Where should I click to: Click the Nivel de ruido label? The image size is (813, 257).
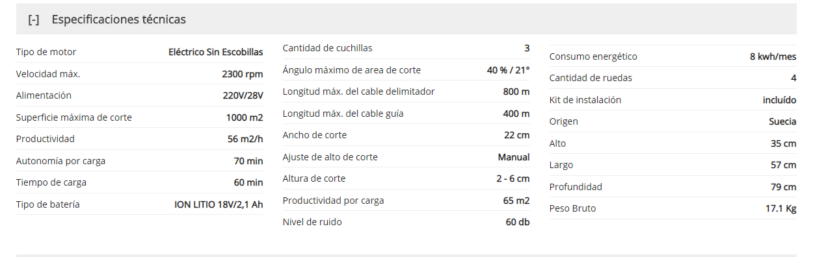coord(312,222)
